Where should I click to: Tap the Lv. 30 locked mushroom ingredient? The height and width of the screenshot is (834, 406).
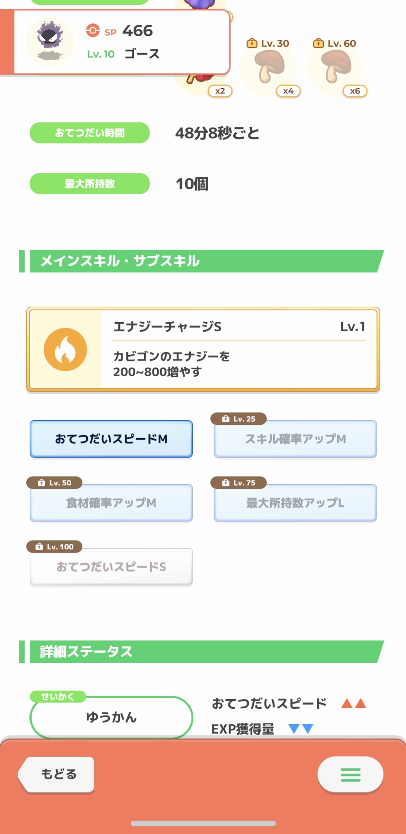[x=269, y=67]
